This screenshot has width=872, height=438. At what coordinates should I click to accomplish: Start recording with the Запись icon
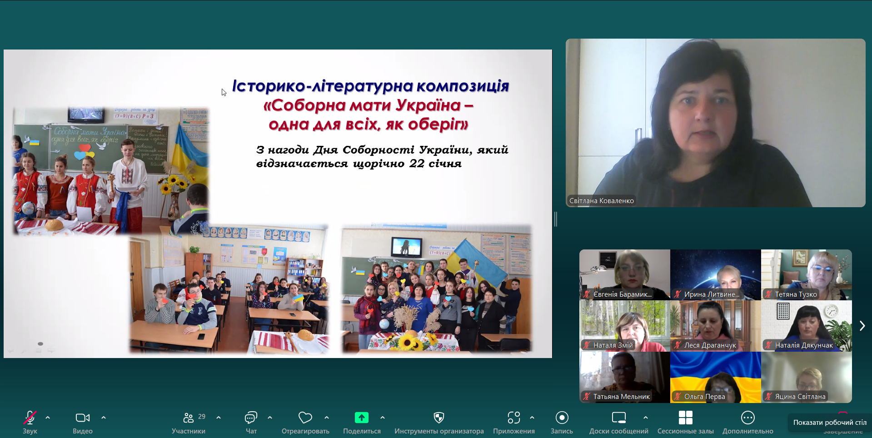point(562,417)
